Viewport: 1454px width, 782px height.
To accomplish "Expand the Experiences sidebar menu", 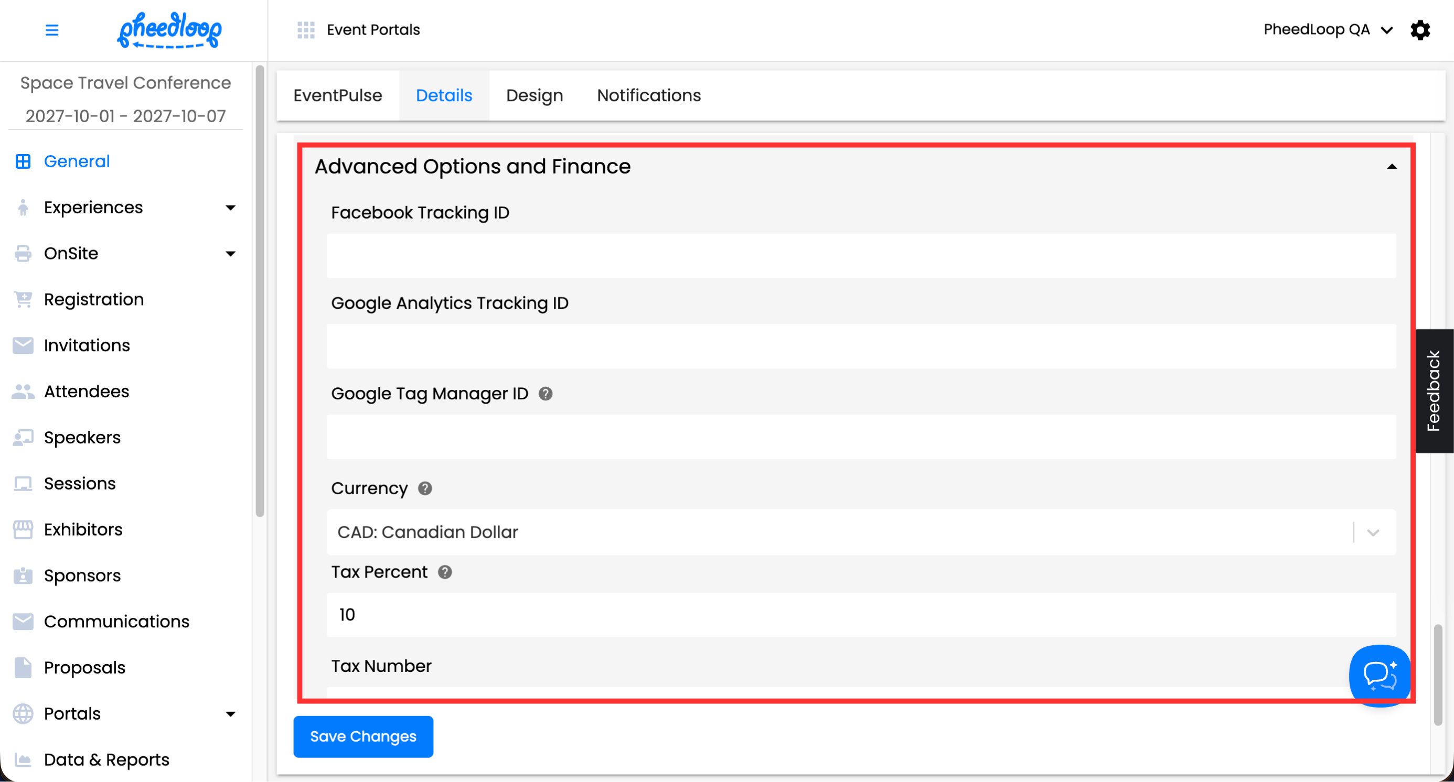I will click(230, 208).
